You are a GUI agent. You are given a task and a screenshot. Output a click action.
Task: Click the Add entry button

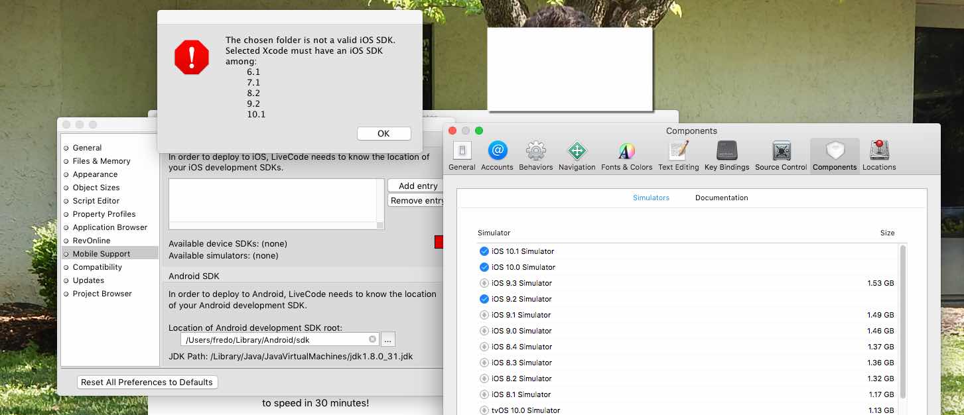coord(417,186)
